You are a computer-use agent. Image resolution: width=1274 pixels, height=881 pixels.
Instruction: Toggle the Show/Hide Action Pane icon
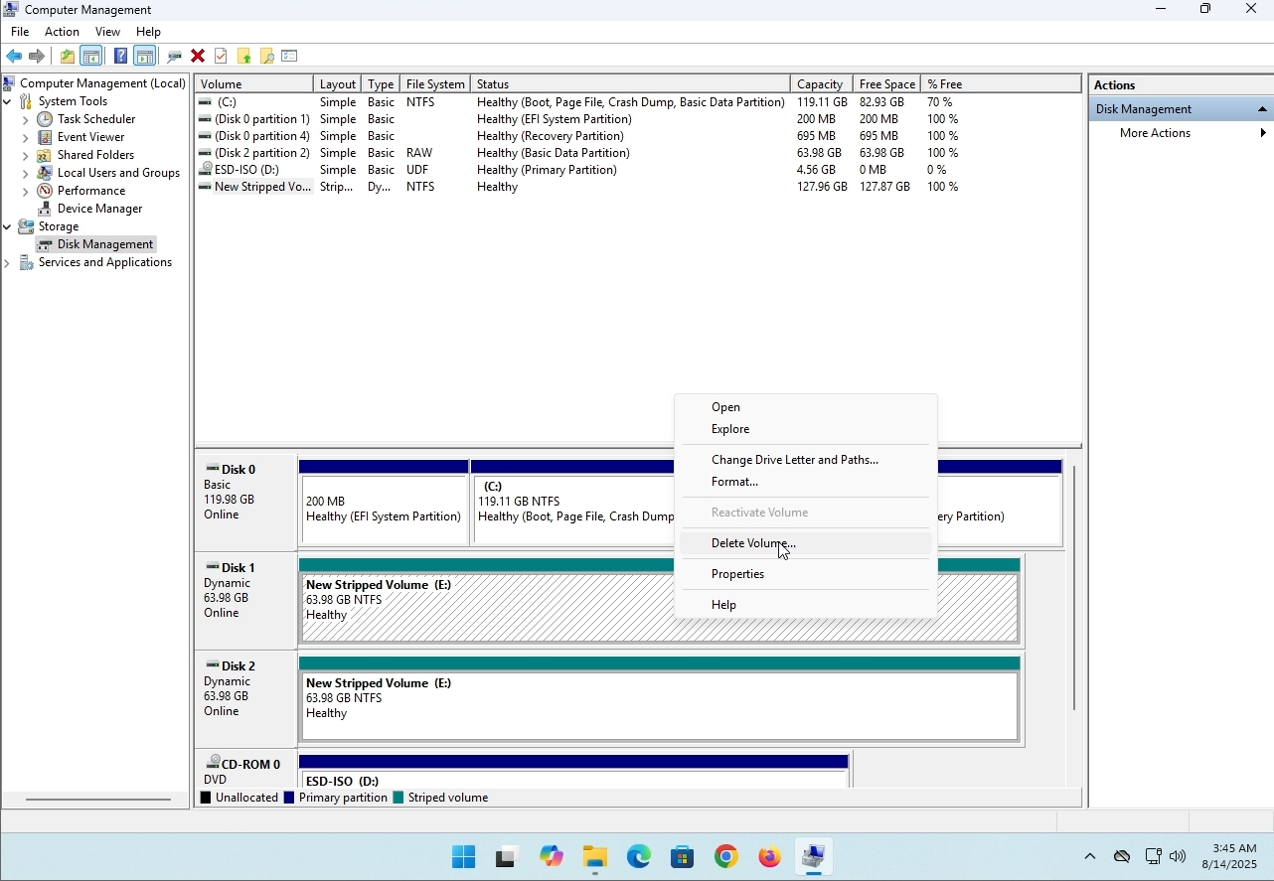point(145,57)
